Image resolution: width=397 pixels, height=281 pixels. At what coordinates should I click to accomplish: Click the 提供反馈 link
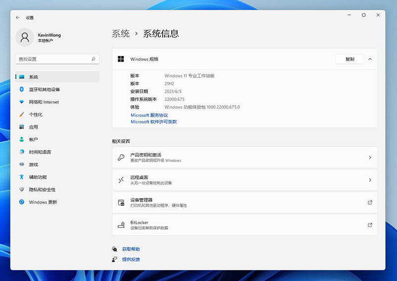131,259
